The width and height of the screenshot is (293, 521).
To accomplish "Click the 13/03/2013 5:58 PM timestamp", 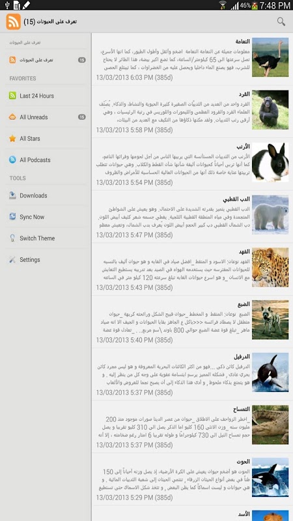I will click(134, 130).
